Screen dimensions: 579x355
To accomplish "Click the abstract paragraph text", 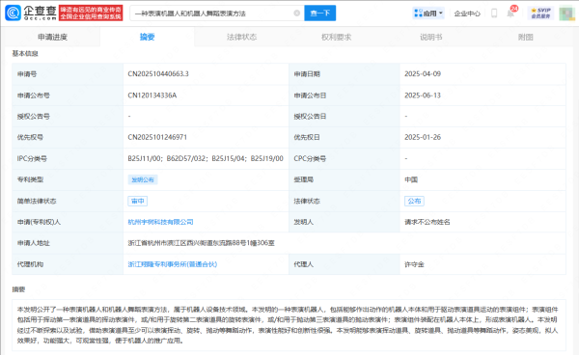I will 288,325.
